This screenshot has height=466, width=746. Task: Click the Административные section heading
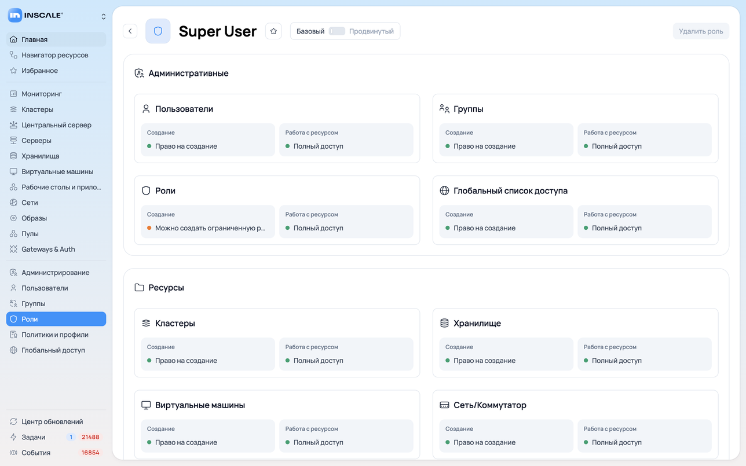[x=188, y=74]
